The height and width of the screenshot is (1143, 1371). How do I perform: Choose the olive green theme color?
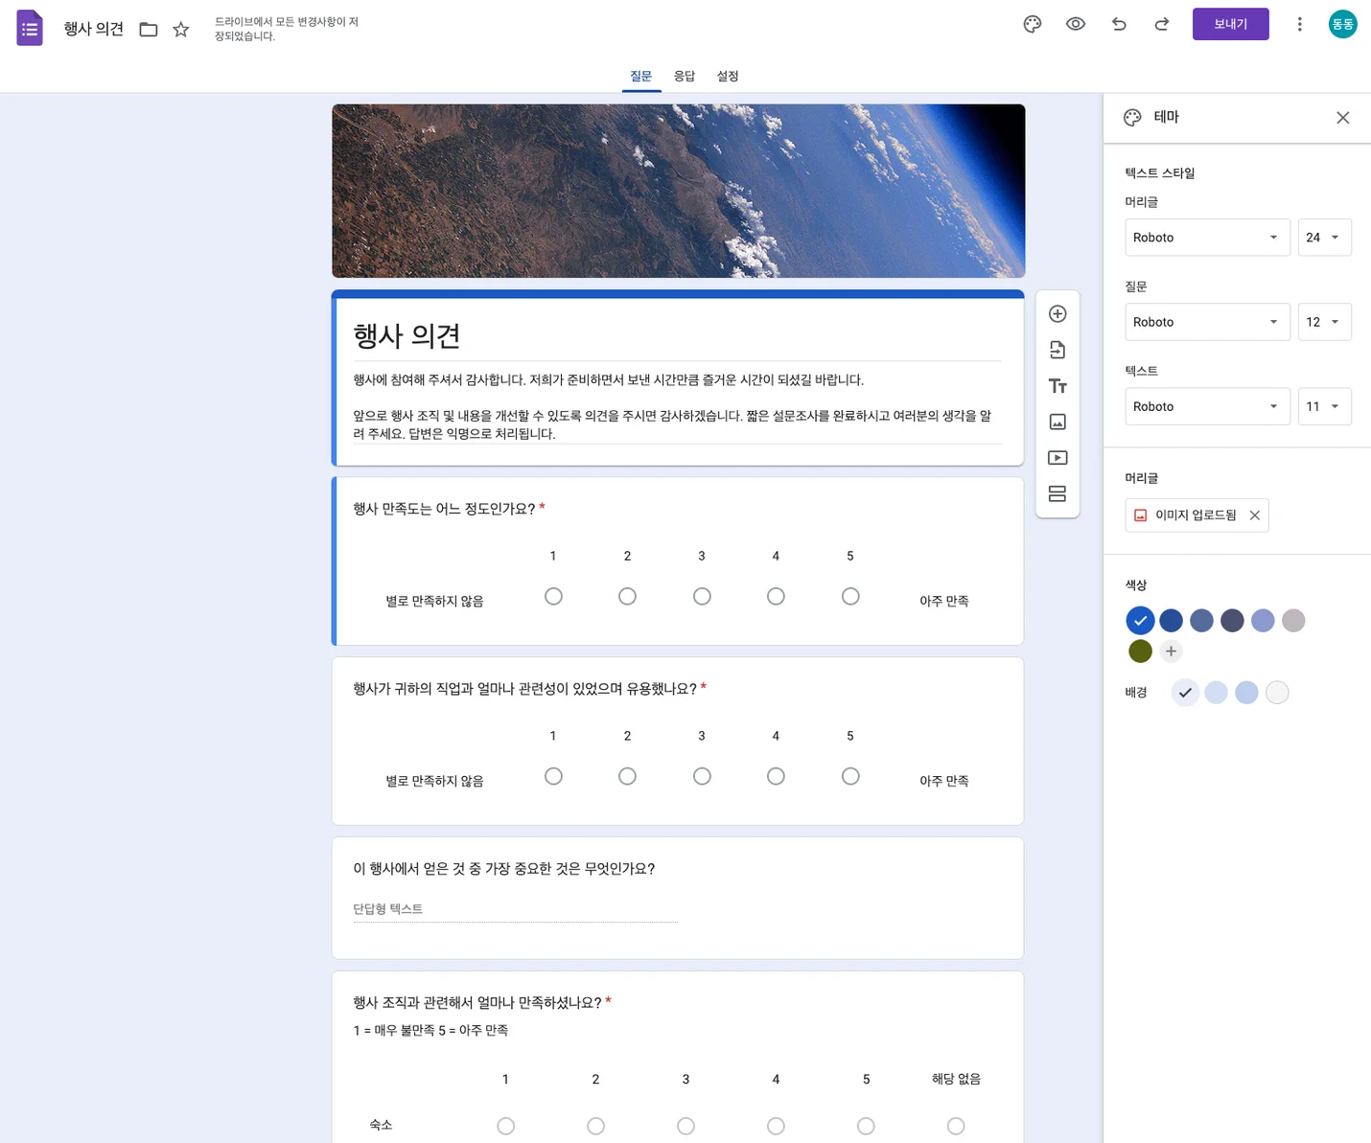coord(1140,652)
